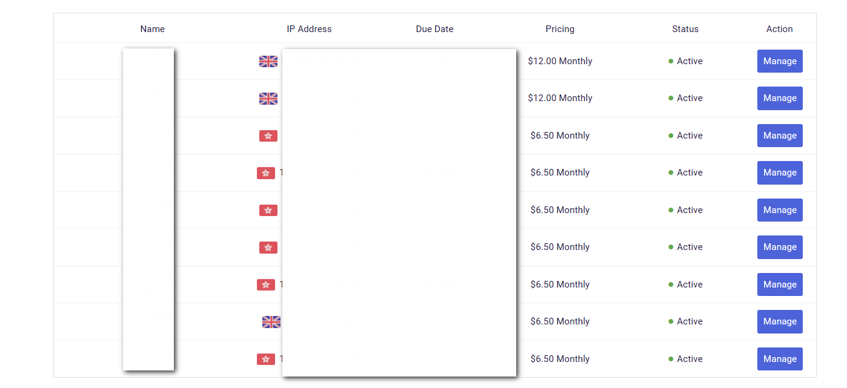Click the Hong Kong flag in the third row
Image resolution: width=847 pixels, height=388 pixels.
coord(268,136)
